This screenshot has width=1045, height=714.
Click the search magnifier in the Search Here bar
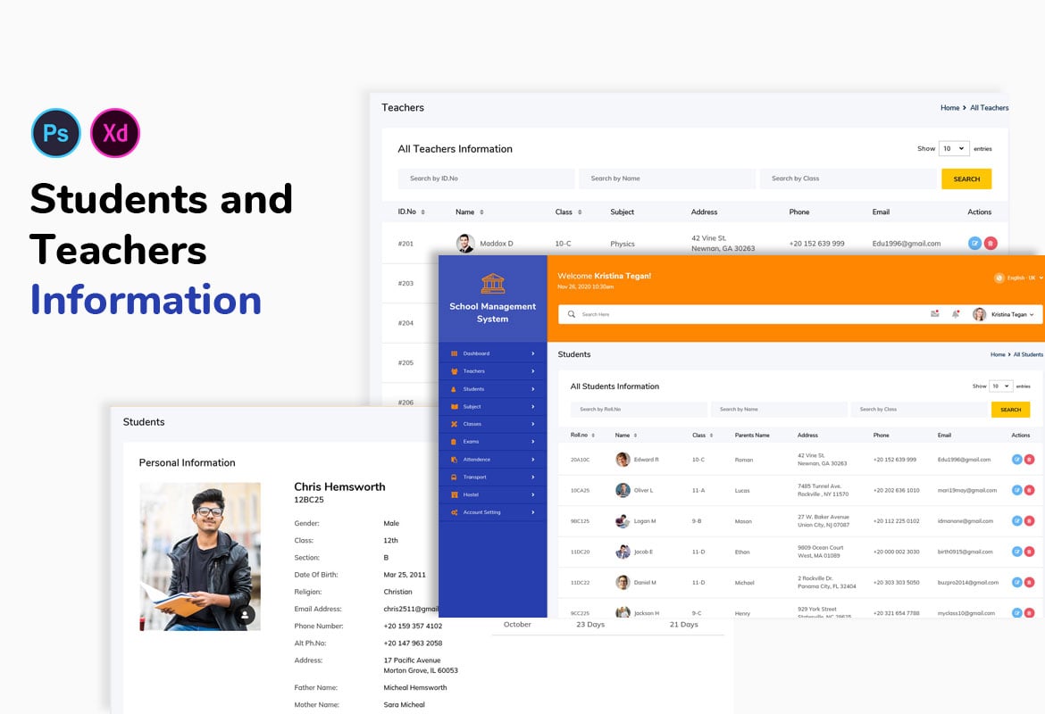(x=570, y=314)
